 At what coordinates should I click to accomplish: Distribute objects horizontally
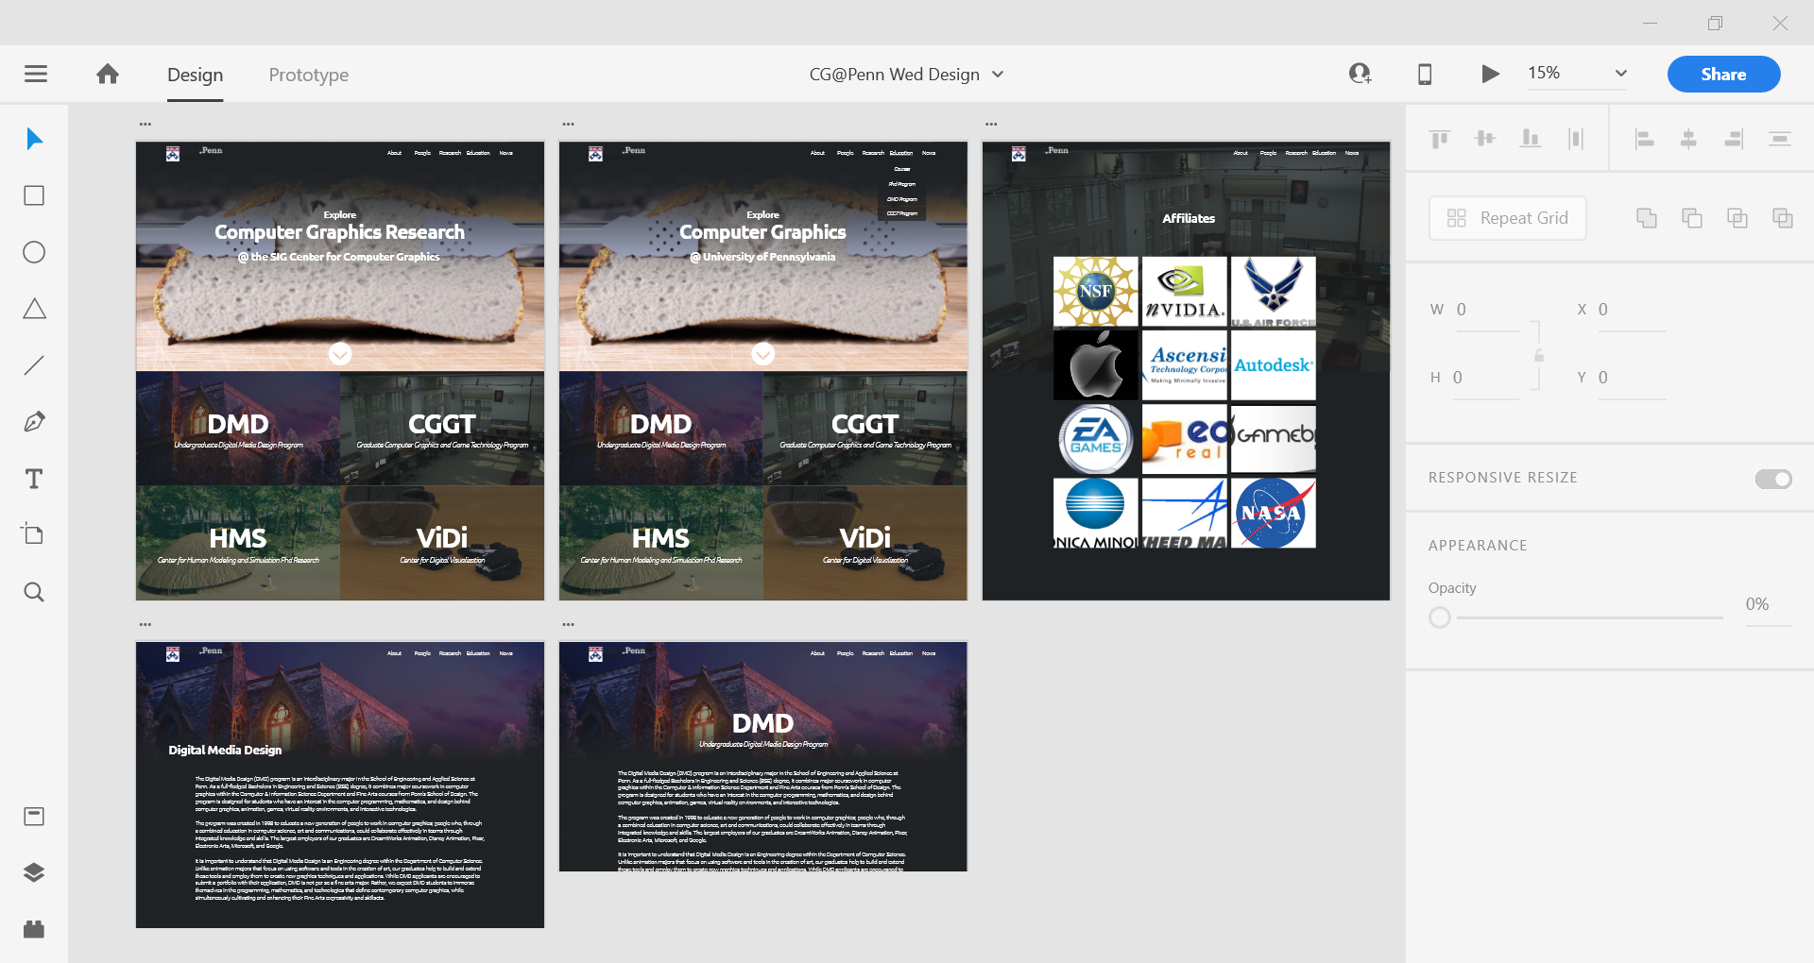1576,139
